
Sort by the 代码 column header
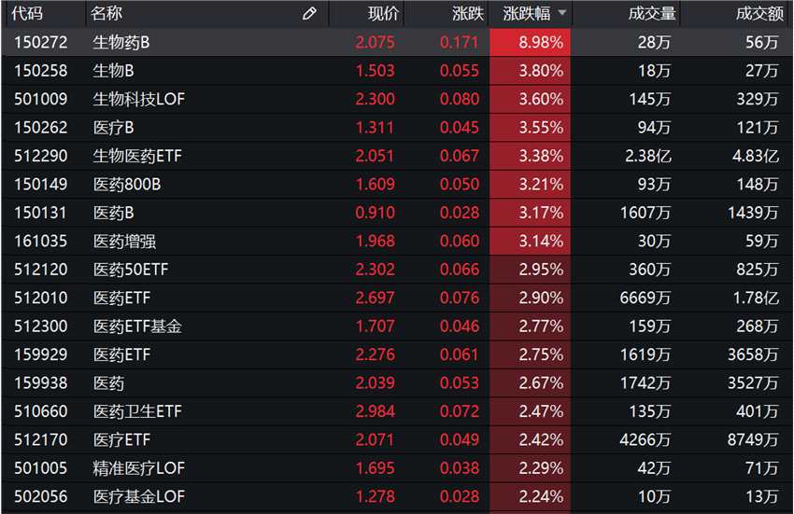coord(29,14)
